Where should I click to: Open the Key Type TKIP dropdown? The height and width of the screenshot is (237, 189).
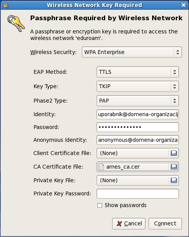tap(138, 86)
